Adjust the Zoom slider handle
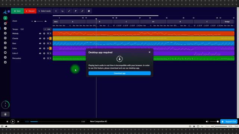This screenshot has height=134, width=239. pyautogui.click(x=35, y=21)
